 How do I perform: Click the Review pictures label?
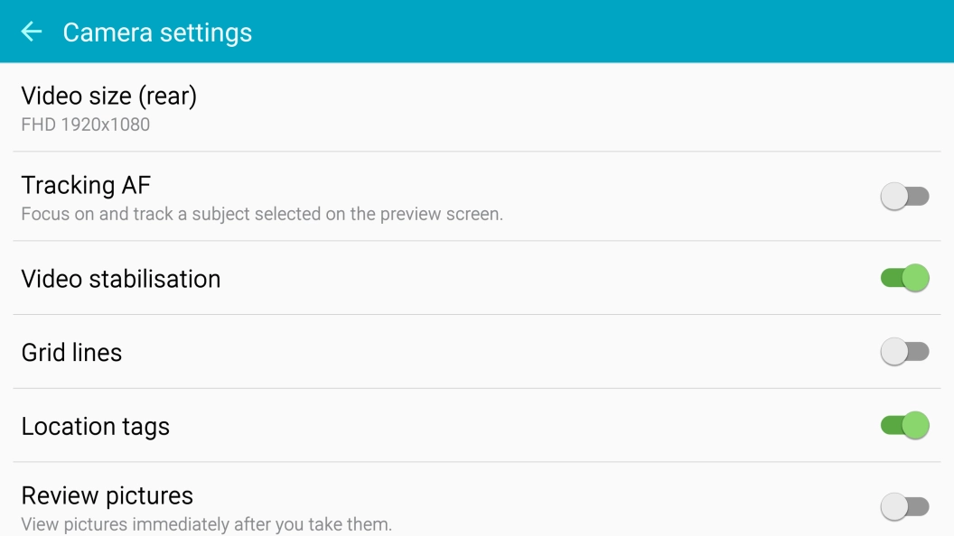click(108, 495)
